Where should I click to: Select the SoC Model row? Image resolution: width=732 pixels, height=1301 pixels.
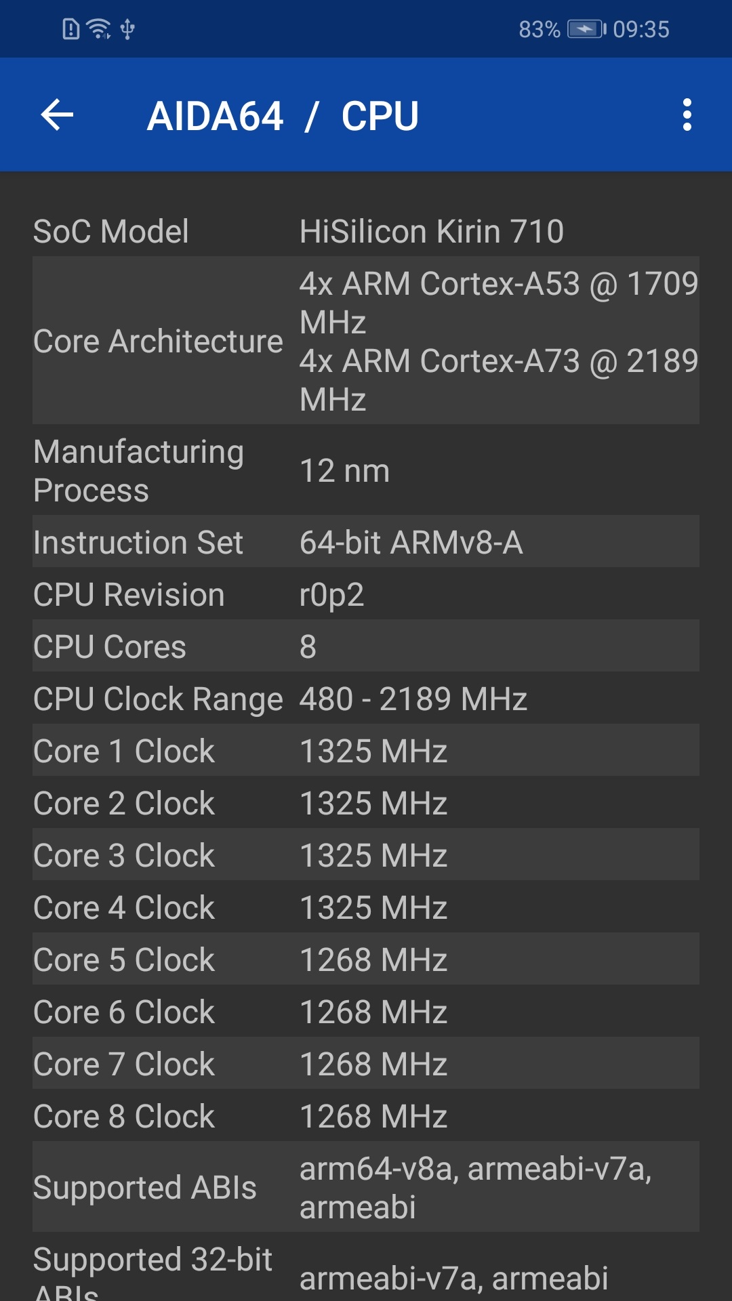pyautogui.click(x=112, y=231)
